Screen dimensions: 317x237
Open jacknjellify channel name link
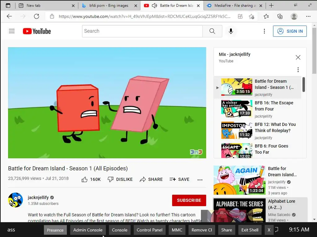38,197
